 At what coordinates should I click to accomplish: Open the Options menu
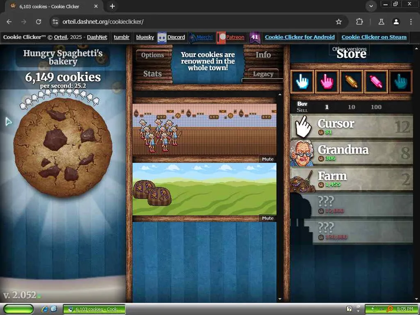pyautogui.click(x=153, y=55)
